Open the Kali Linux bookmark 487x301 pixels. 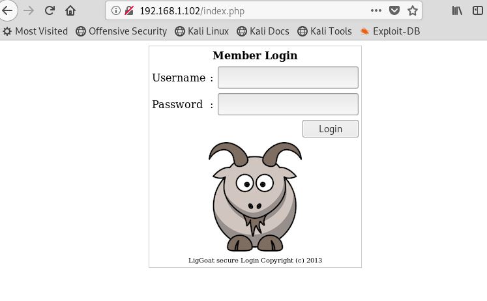click(x=202, y=31)
